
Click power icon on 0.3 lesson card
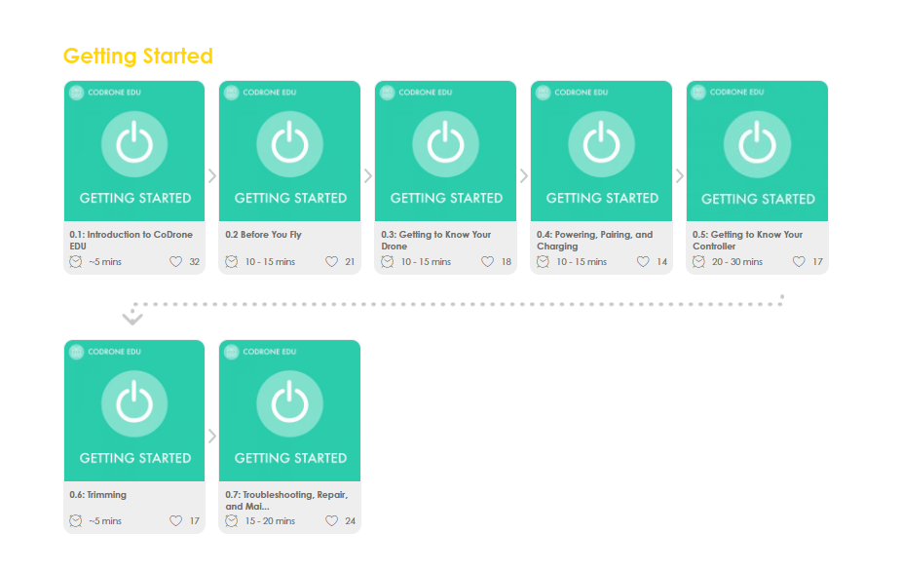445,144
